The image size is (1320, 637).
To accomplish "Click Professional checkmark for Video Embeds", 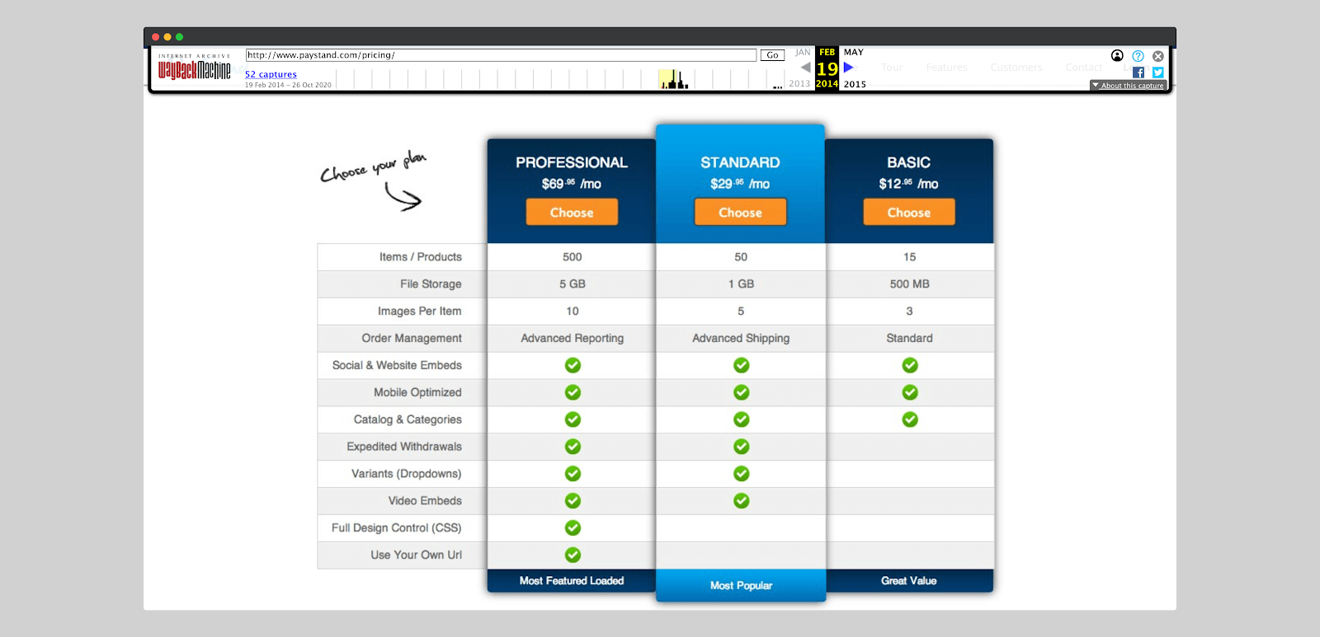I will click(573, 501).
